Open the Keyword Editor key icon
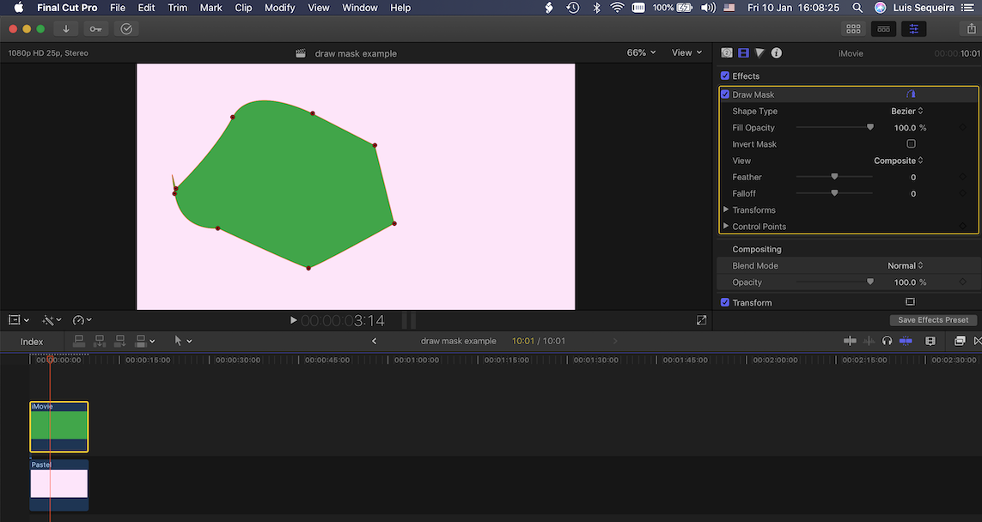Viewport: 982px width, 522px height. (95, 28)
